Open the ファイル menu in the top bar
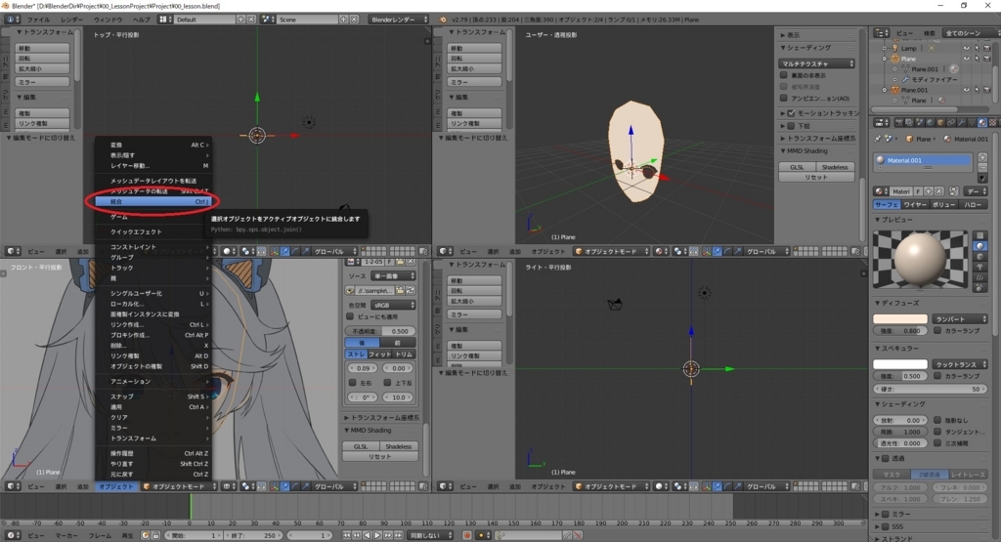This screenshot has width=1001, height=542. (x=38, y=20)
